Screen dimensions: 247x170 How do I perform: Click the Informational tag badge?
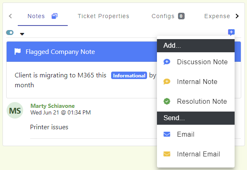(x=129, y=75)
